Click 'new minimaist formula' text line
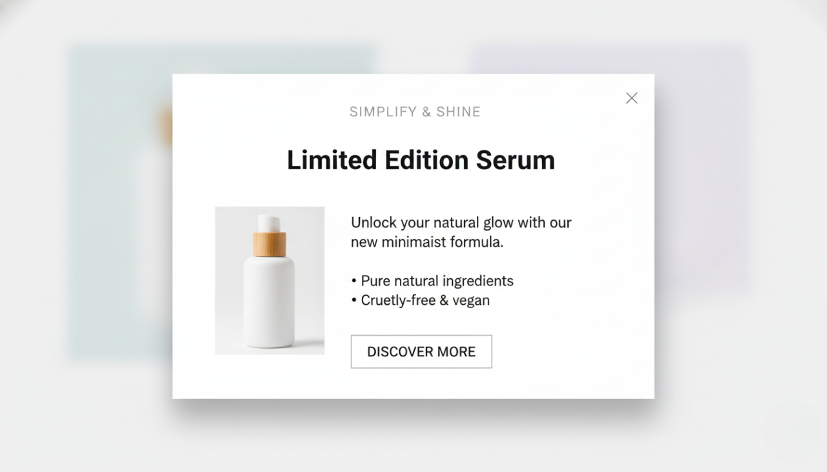This screenshot has height=472, width=827. (427, 243)
